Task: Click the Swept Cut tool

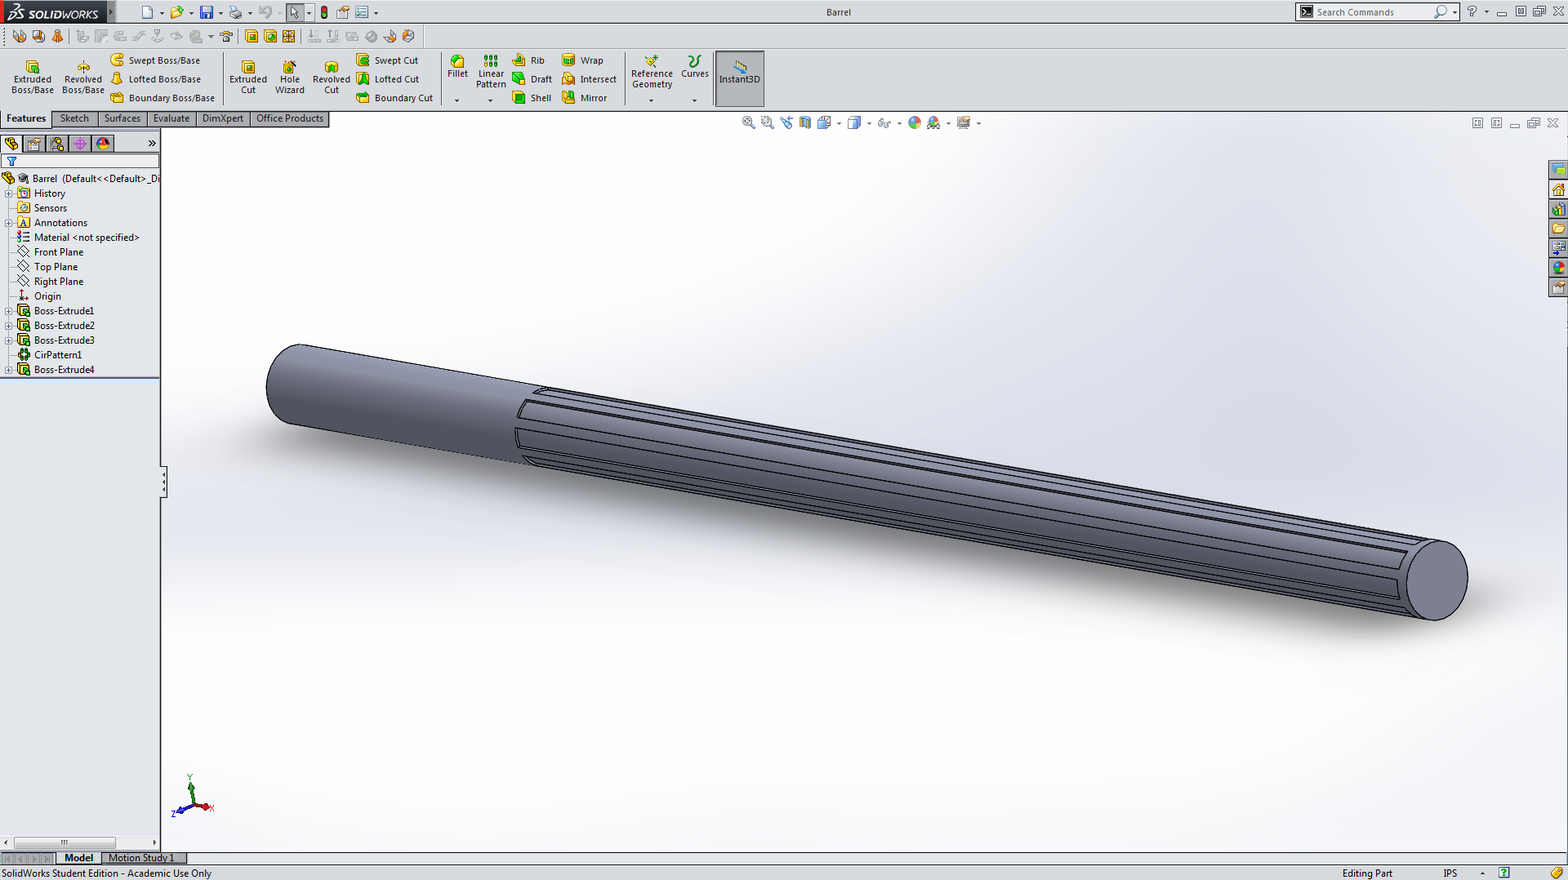Action: [387, 60]
